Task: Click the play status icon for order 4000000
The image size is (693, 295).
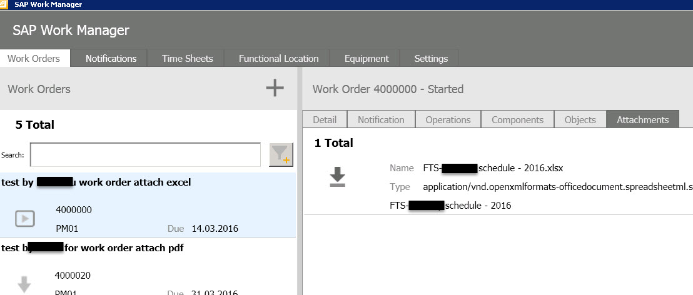Action: 25,219
